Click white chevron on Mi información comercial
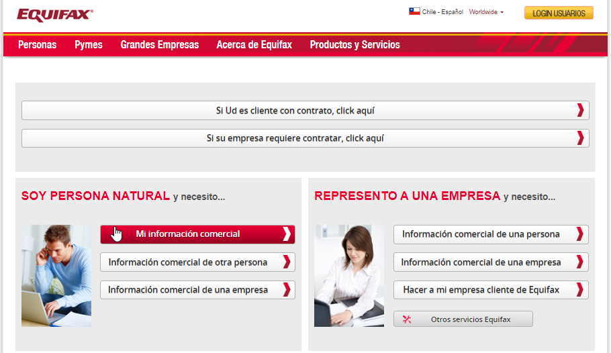The width and height of the screenshot is (611, 353). coord(287,234)
